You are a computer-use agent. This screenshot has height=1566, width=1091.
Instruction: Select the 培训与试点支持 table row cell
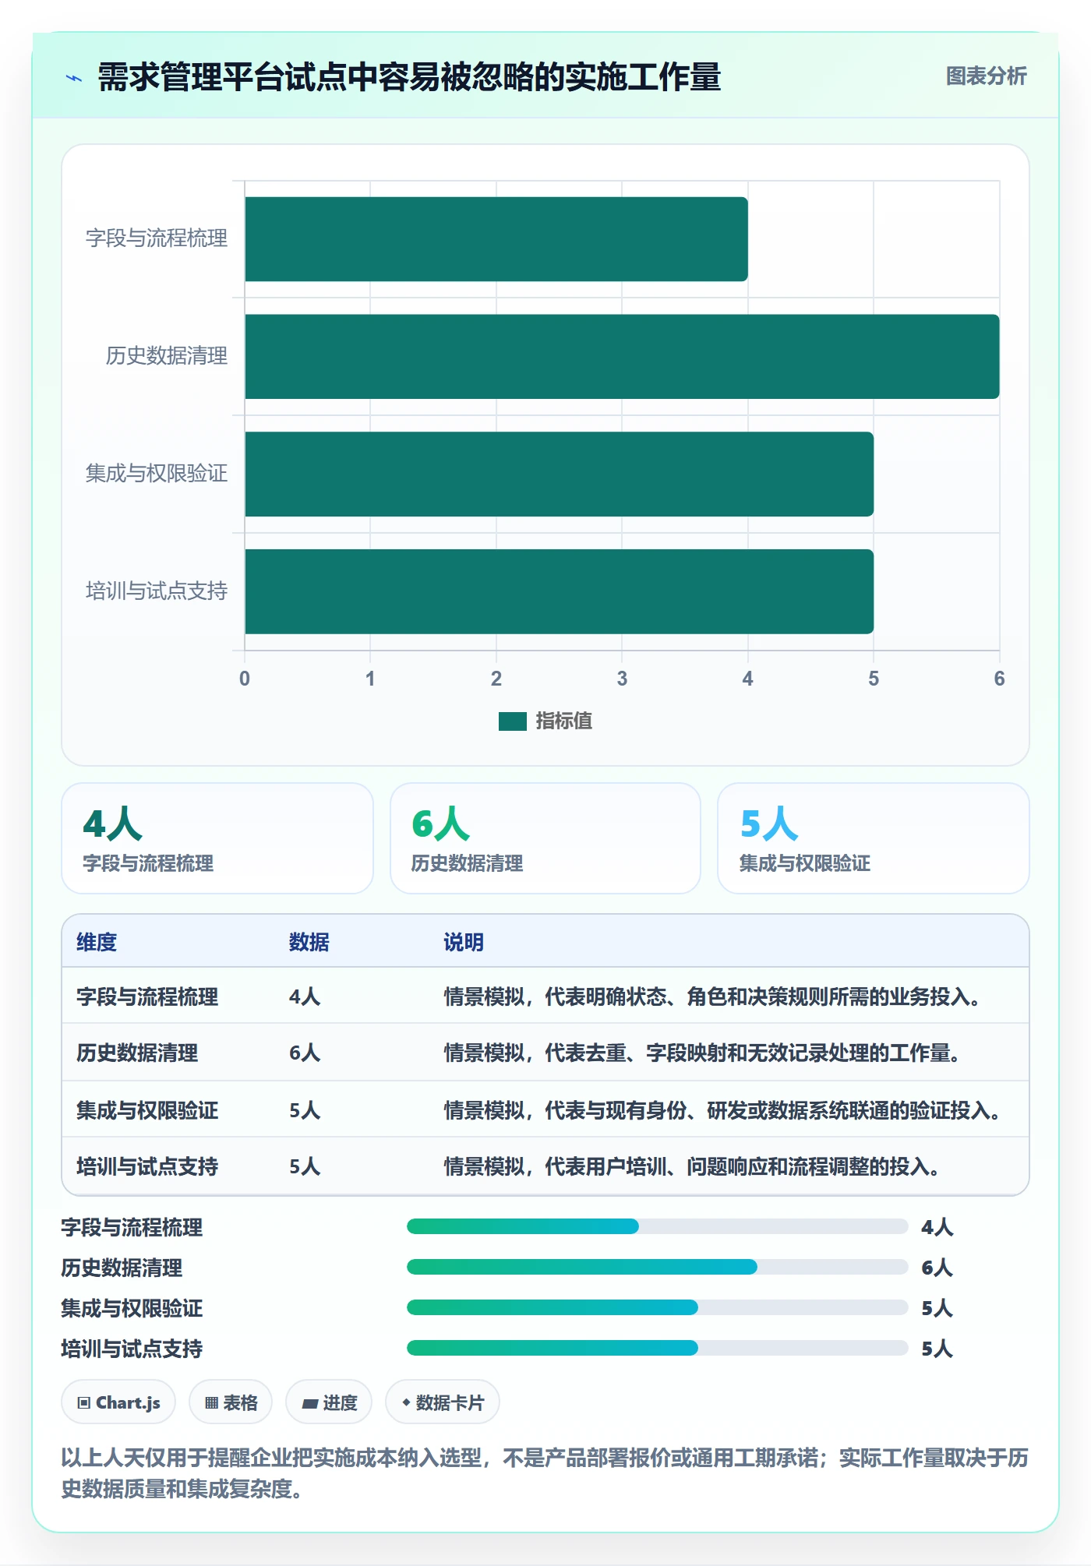click(x=147, y=1167)
